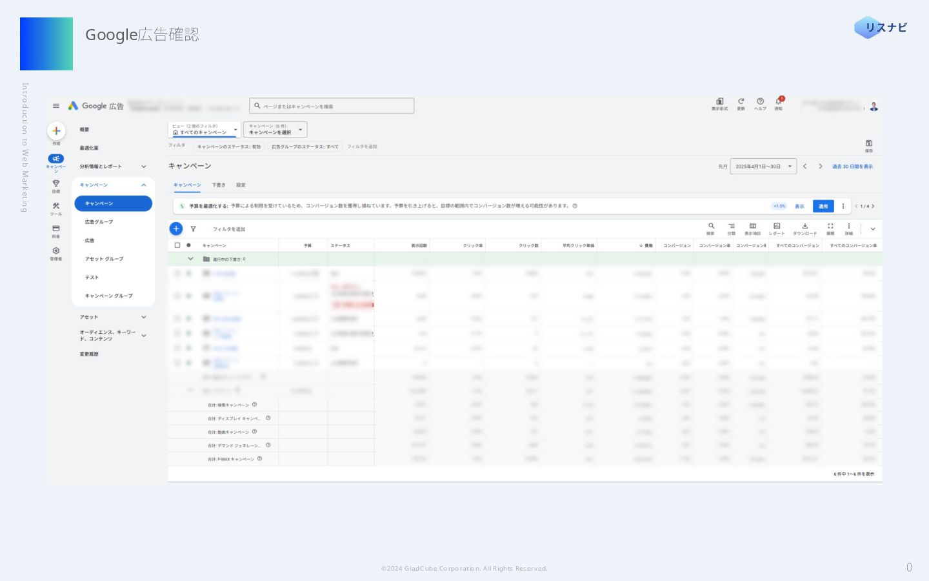Expand 分析情報とレポート in the sidebar
Viewport: 929px width, 581px height.
tap(143, 167)
